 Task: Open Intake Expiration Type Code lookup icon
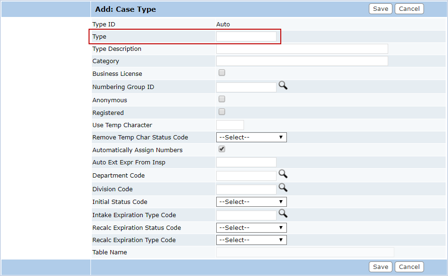click(x=283, y=213)
